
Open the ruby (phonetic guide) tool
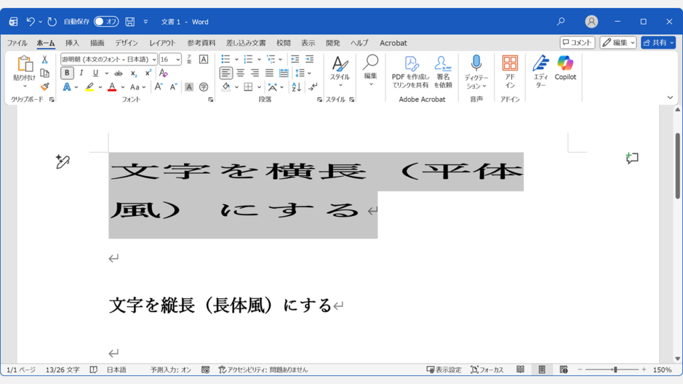tap(189, 59)
